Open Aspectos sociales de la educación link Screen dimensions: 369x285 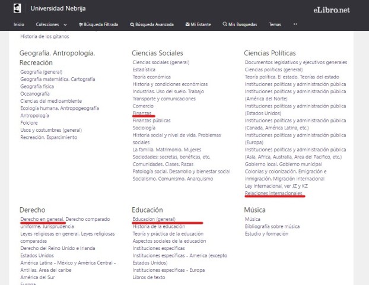(169, 241)
